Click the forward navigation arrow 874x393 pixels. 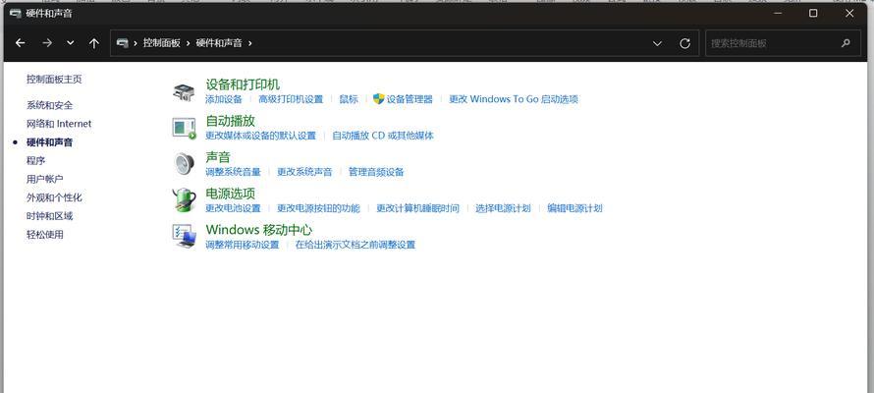click(47, 43)
